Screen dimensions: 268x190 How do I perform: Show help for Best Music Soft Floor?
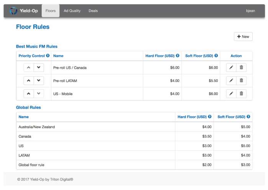216,56
